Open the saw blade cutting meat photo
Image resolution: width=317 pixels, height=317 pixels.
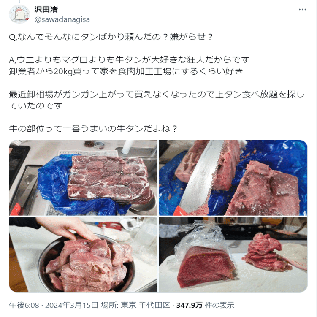click(233, 178)
